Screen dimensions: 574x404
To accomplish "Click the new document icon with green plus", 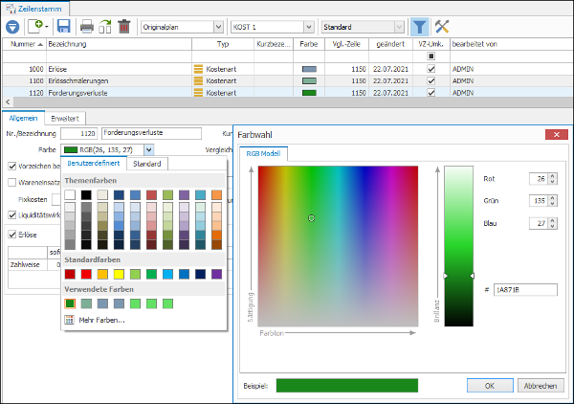I will 35,27.
